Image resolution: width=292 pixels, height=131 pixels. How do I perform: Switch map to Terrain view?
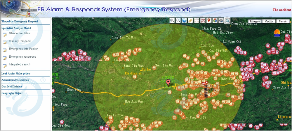(x=283, y=21)
